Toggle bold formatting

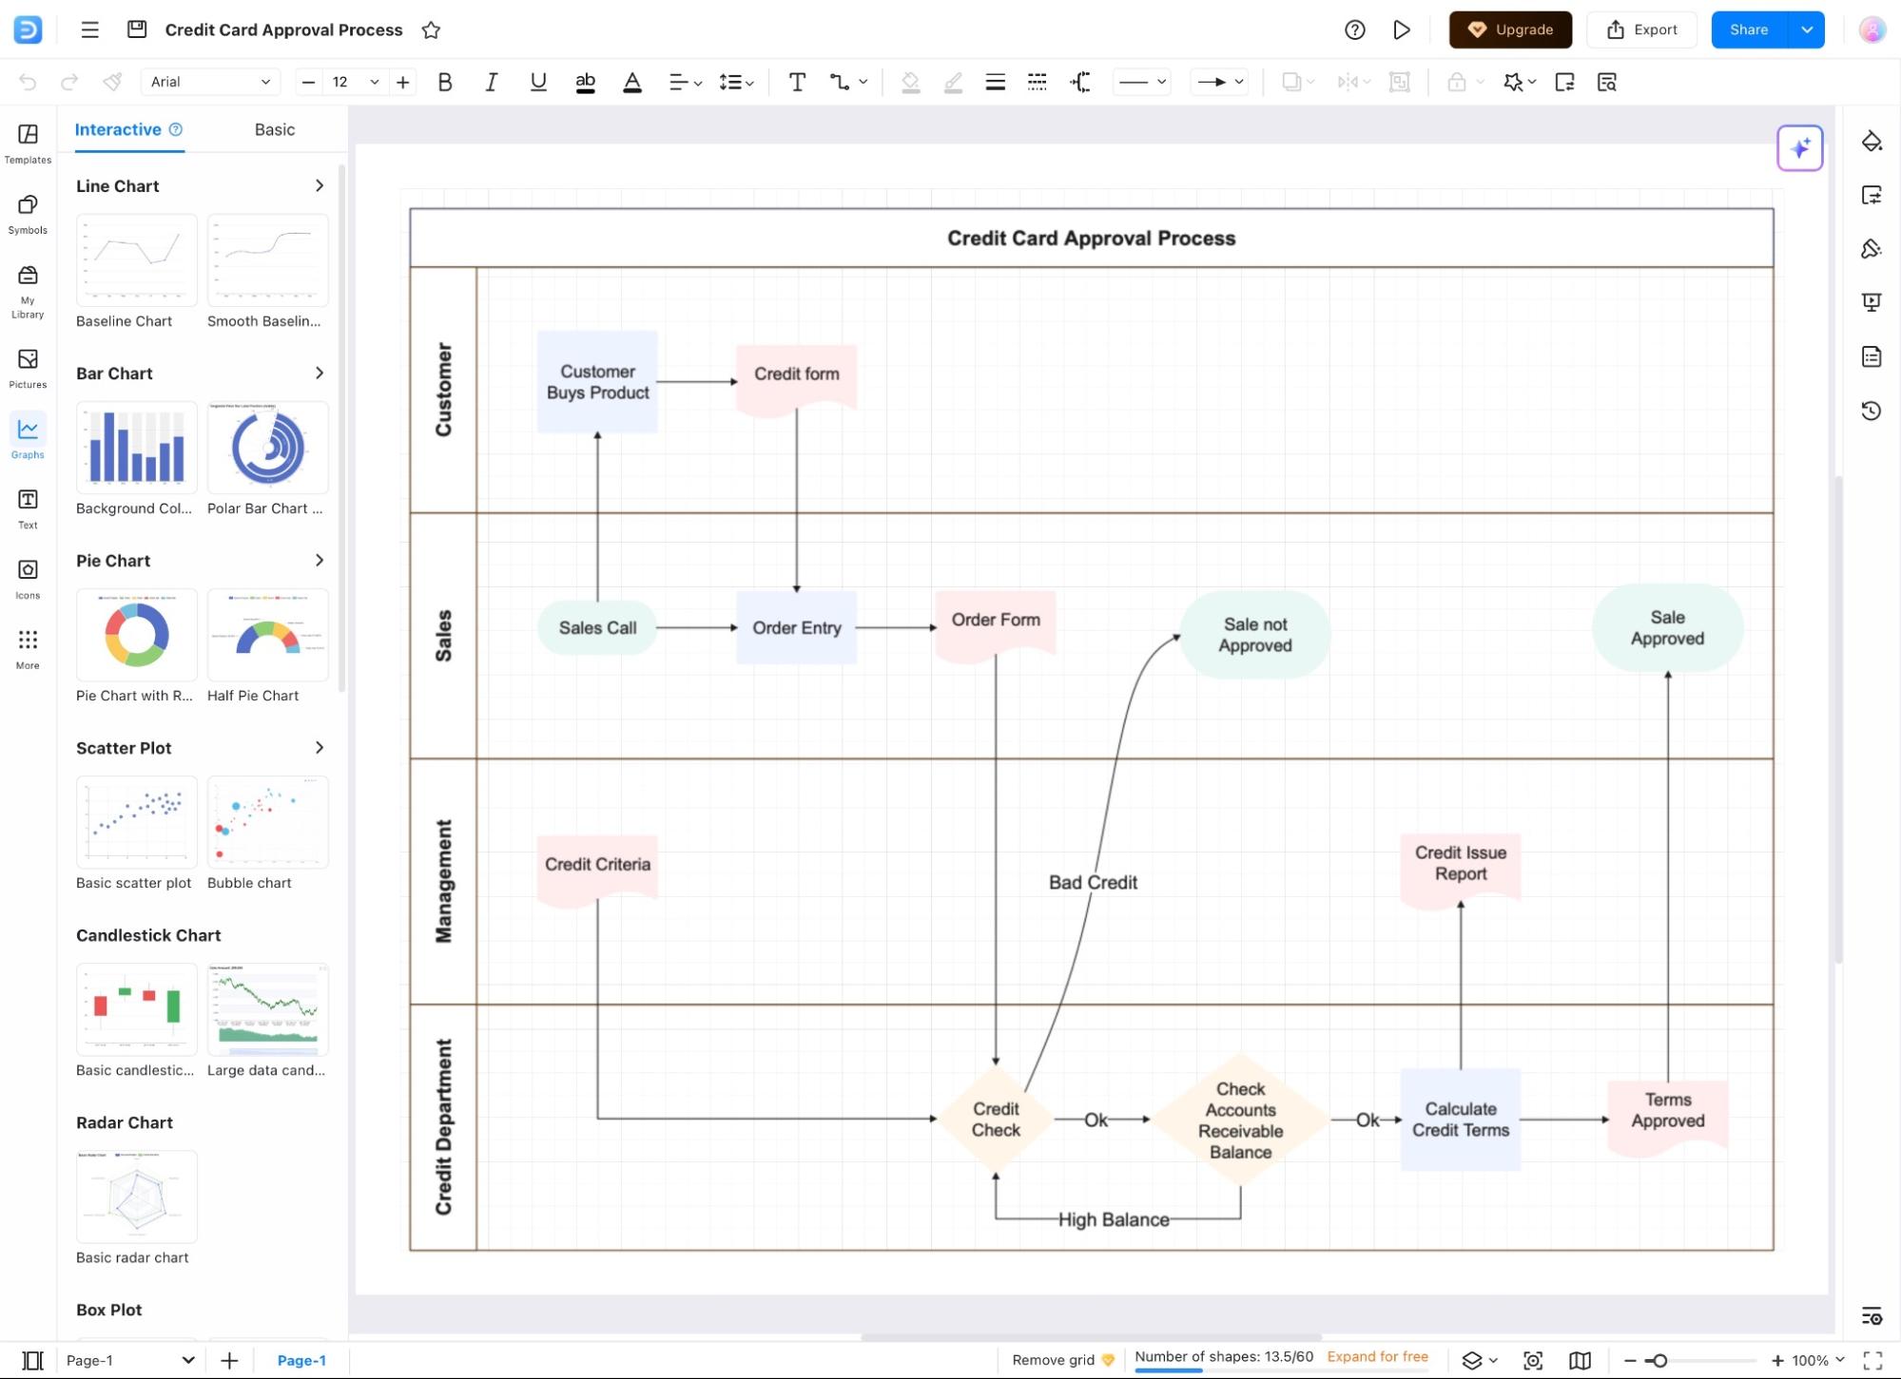coord(444,82)
